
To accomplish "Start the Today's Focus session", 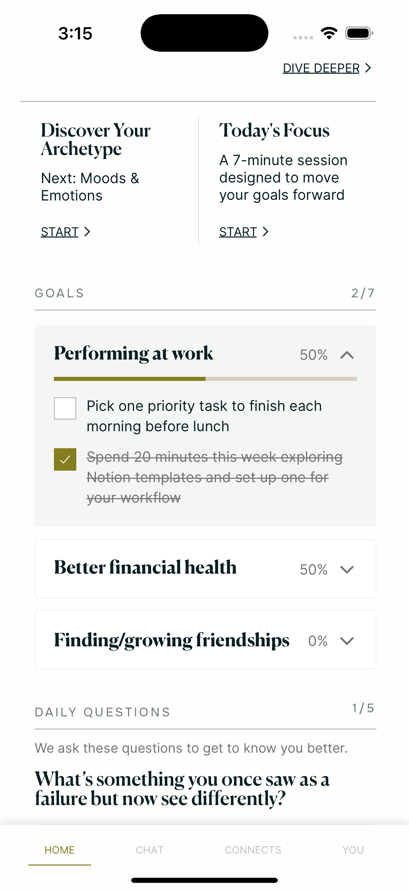I will pos(238,232).
